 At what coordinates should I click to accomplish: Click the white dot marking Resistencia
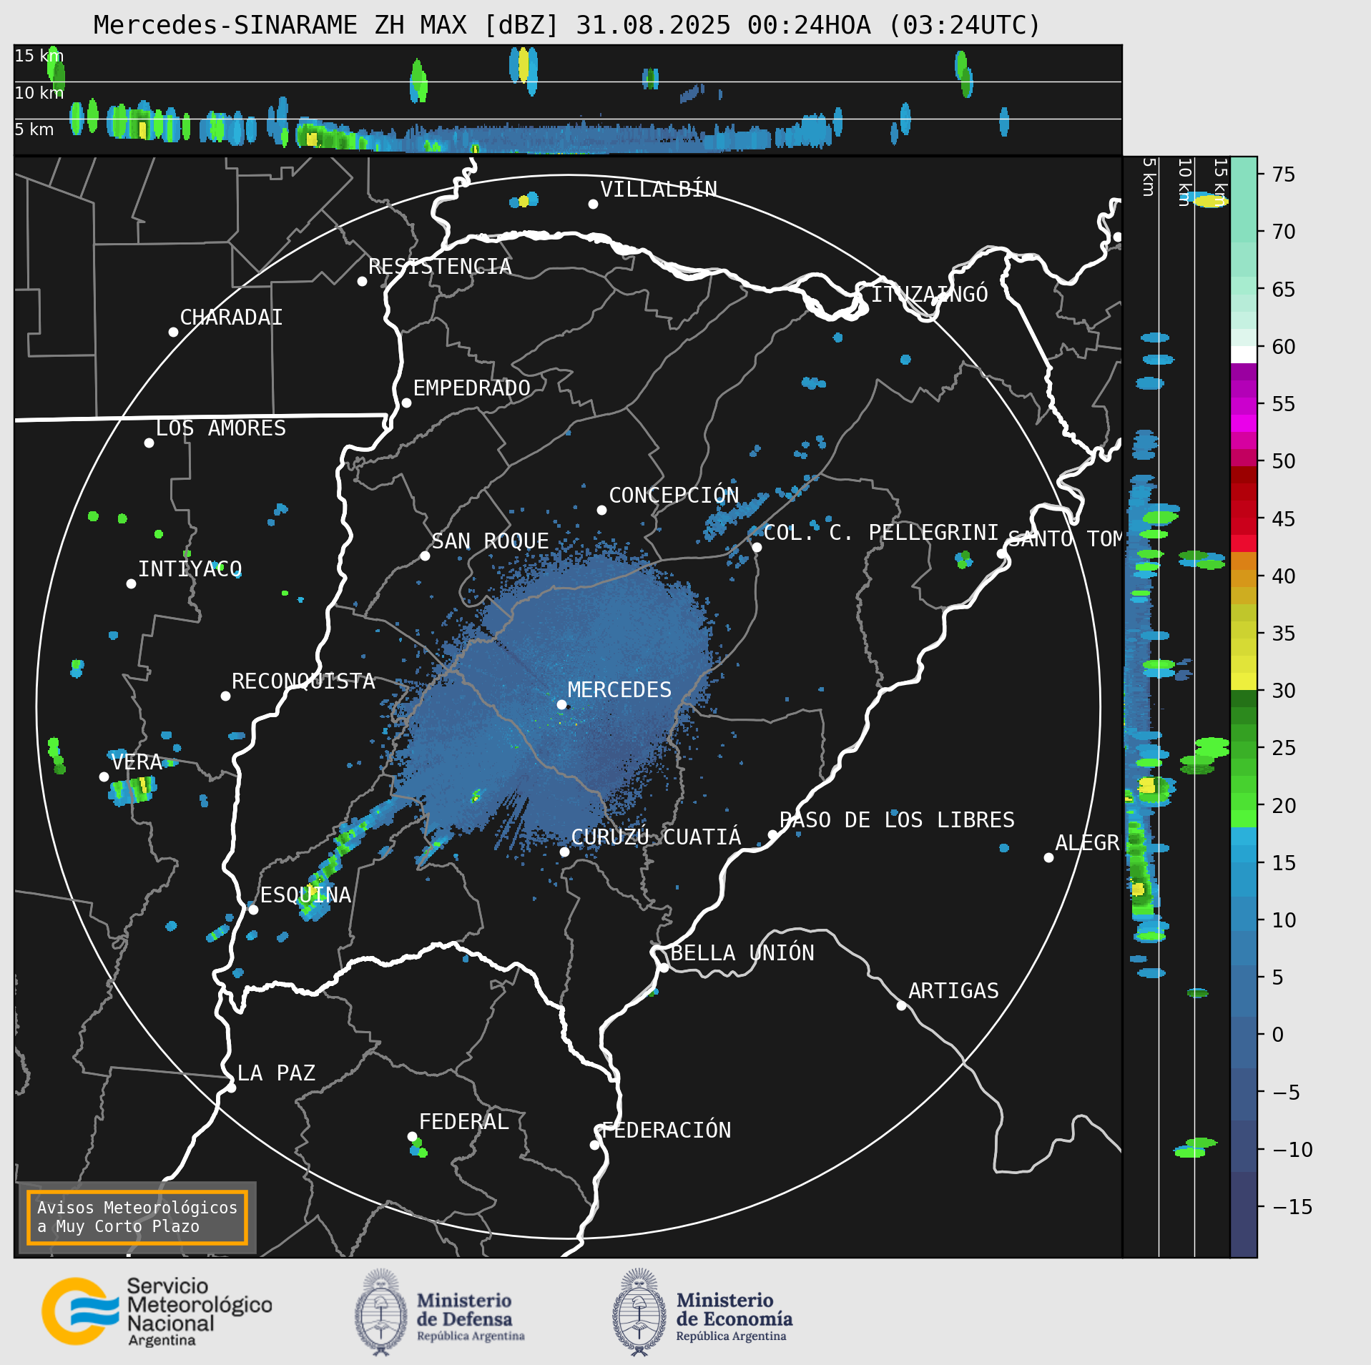tap(362, 281)
